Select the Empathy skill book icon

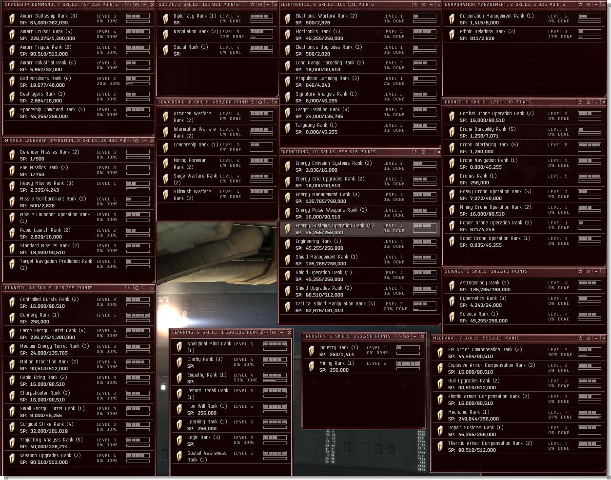pyautogui.click(x=179, y=378)
